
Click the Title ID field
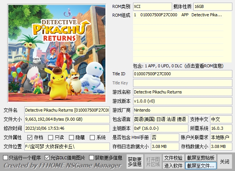pos(182,74)
